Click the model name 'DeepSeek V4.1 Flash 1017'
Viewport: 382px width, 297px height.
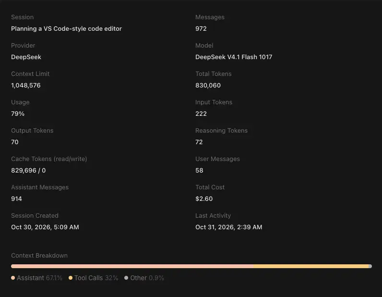click(x=234, y=57)
